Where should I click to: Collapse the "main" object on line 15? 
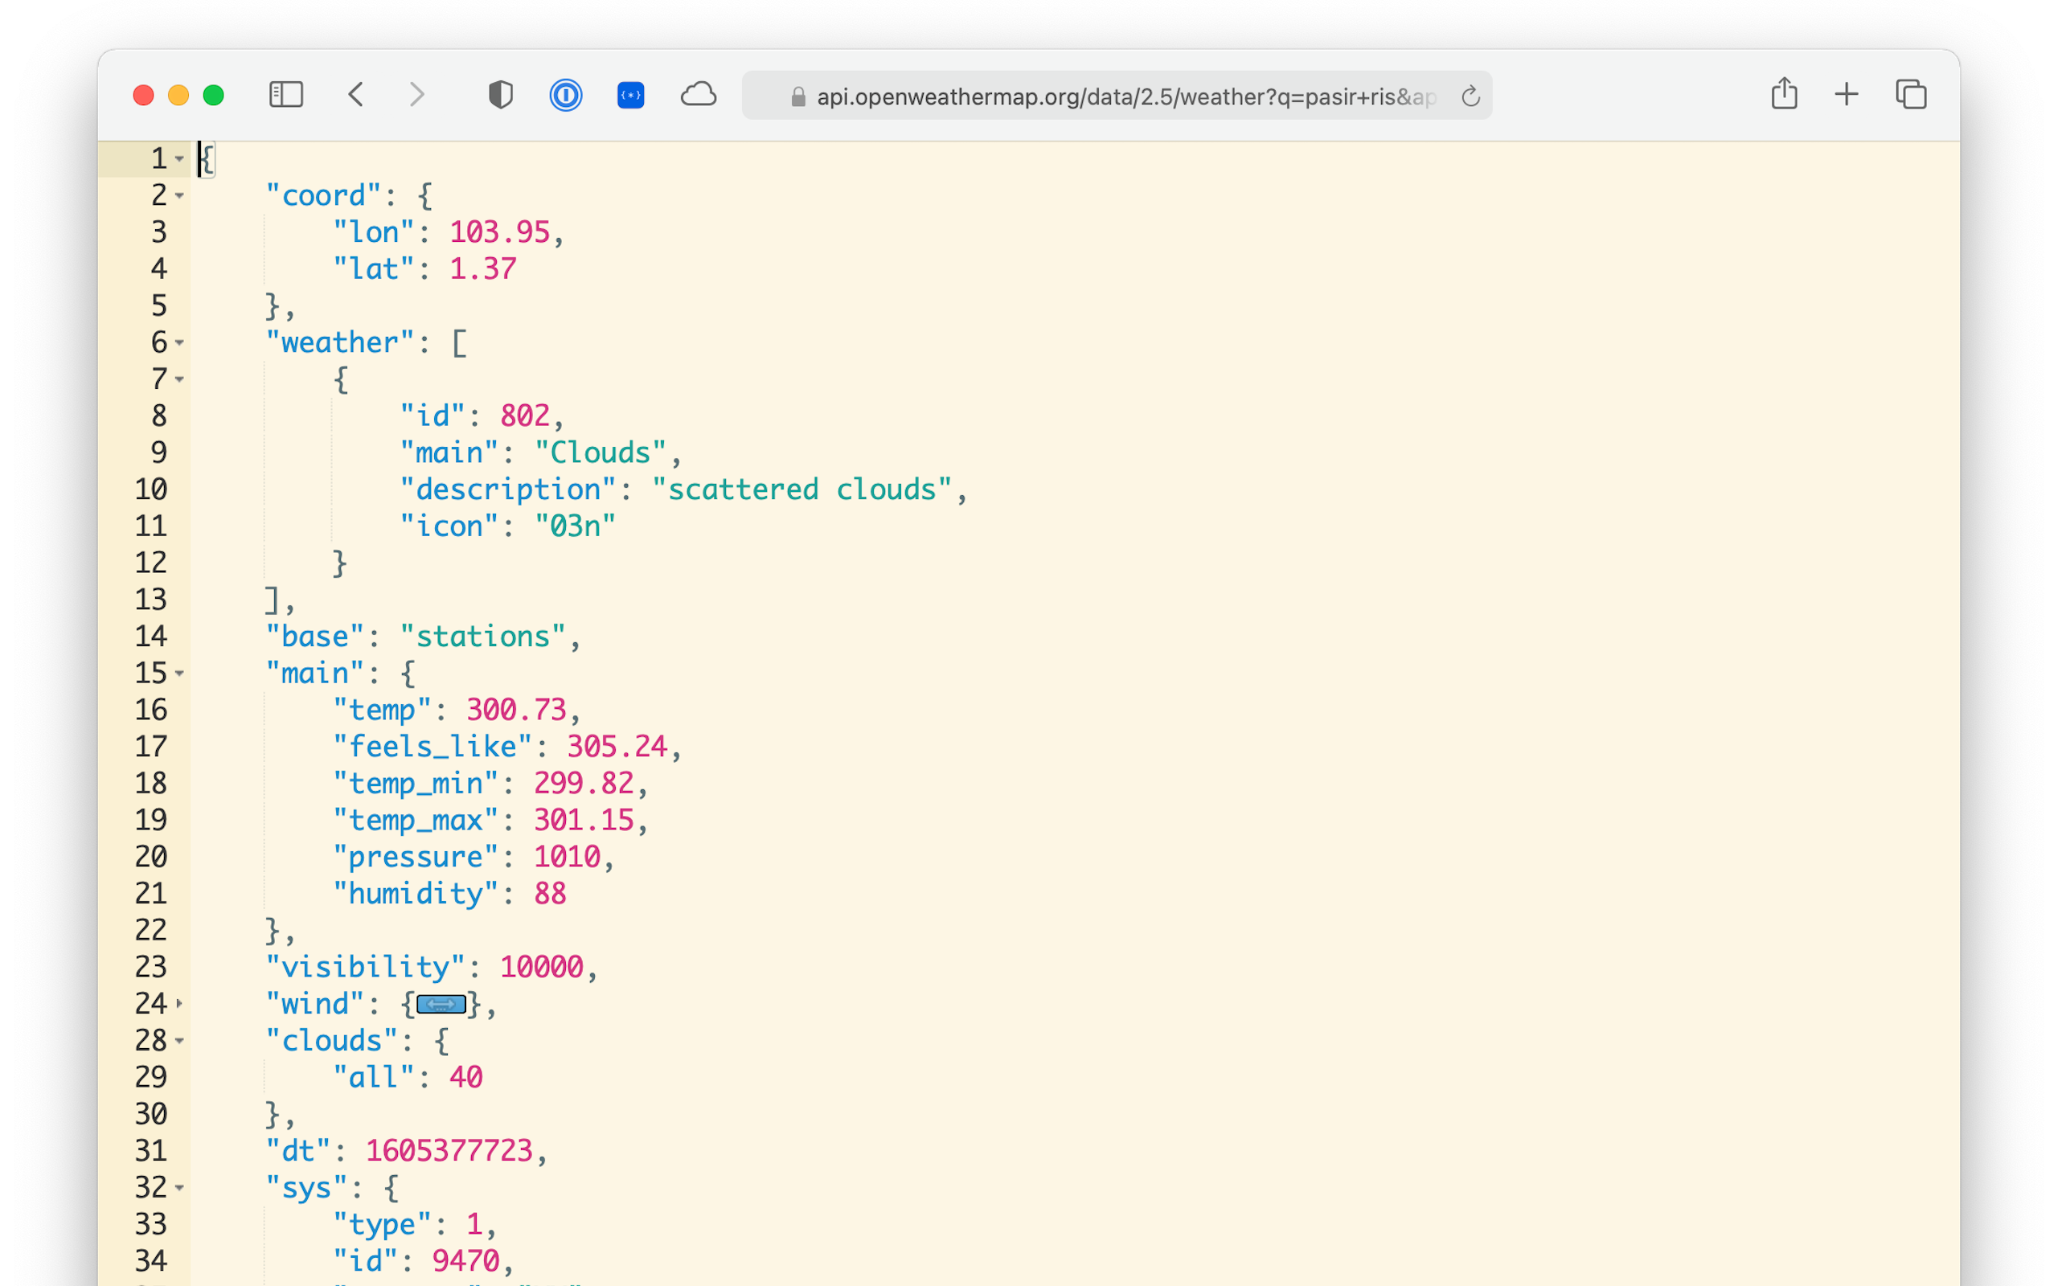click(178, 674)
